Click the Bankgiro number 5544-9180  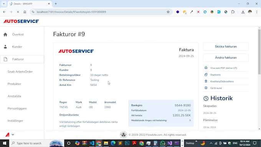point(183,105)
